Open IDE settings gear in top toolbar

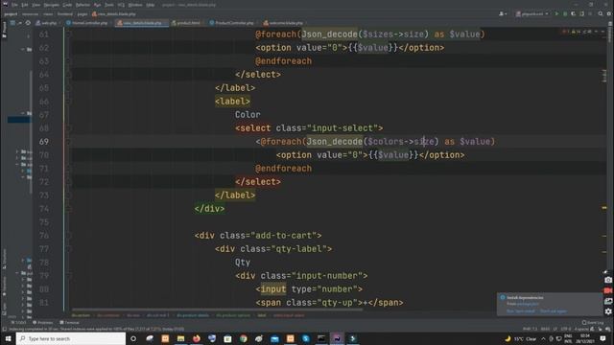(x=608, y=14)
